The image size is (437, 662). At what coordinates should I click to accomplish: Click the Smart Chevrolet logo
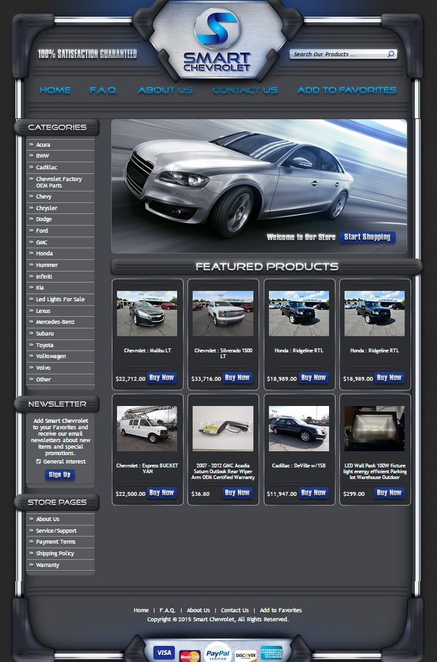[217, 40]
